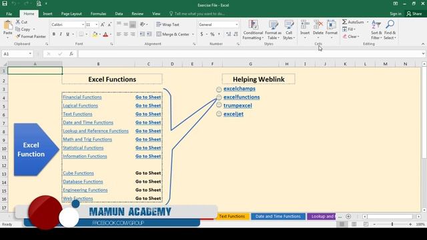Click Go to Sheet for Logical Functions

[148, 105]
